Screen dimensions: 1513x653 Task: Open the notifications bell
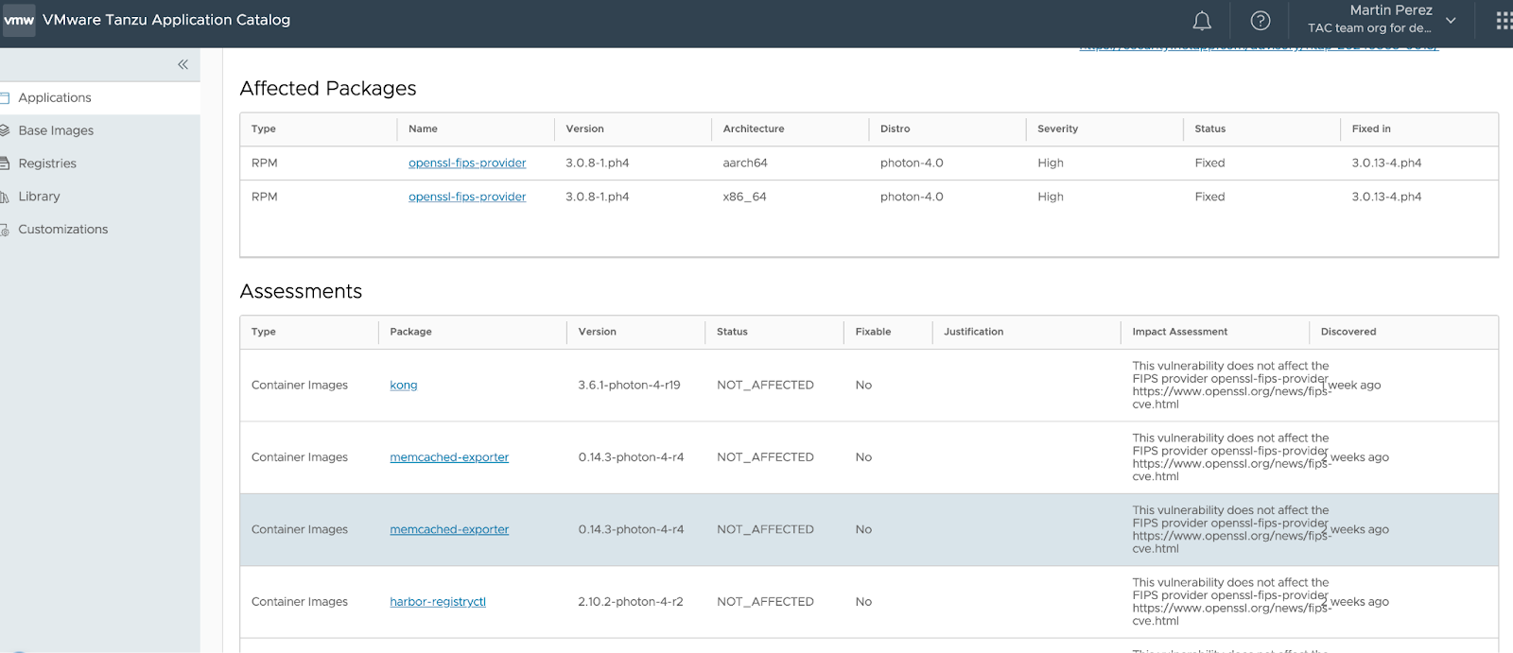click(x=1202, y=21)
